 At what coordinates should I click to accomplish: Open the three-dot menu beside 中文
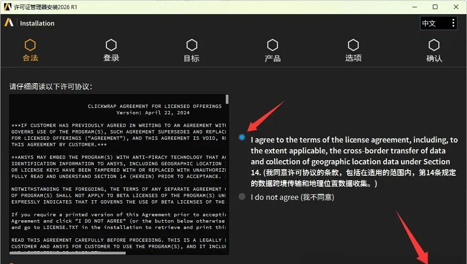coord(453,23)
